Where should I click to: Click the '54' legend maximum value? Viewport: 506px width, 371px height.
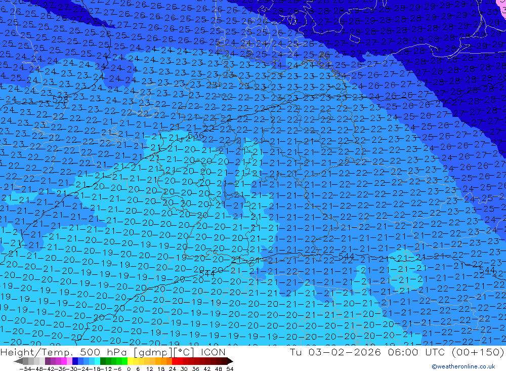(x=230, y=369)
